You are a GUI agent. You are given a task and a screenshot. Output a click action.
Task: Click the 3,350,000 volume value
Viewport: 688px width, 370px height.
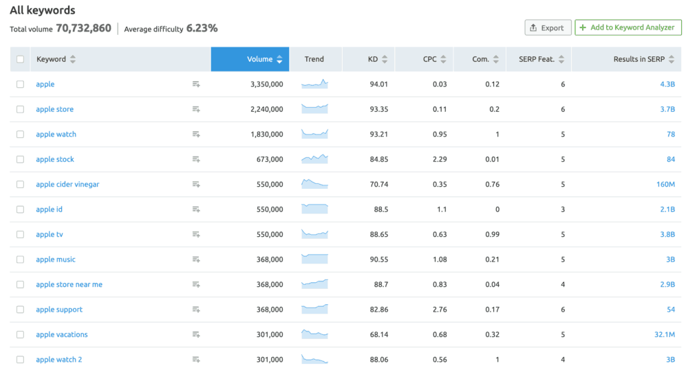coord(267,84)
